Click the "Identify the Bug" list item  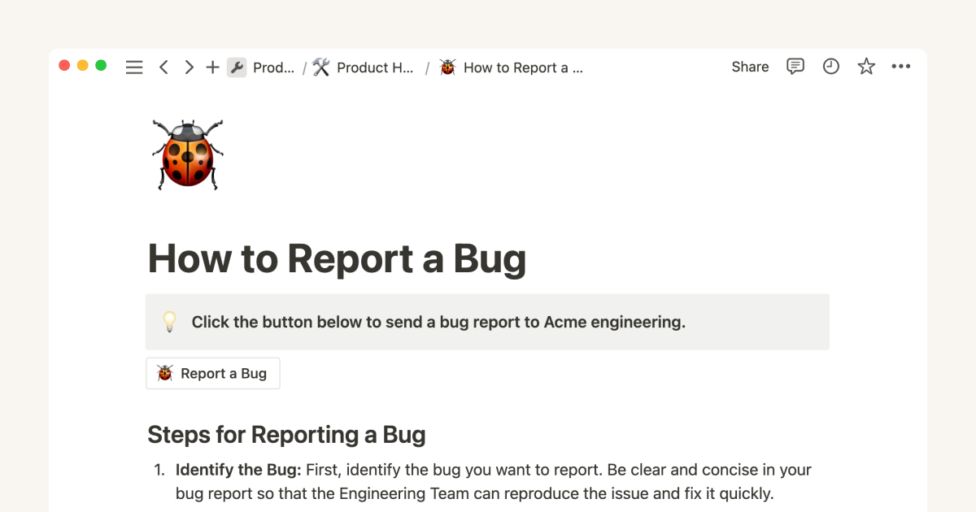click(238, 470)
